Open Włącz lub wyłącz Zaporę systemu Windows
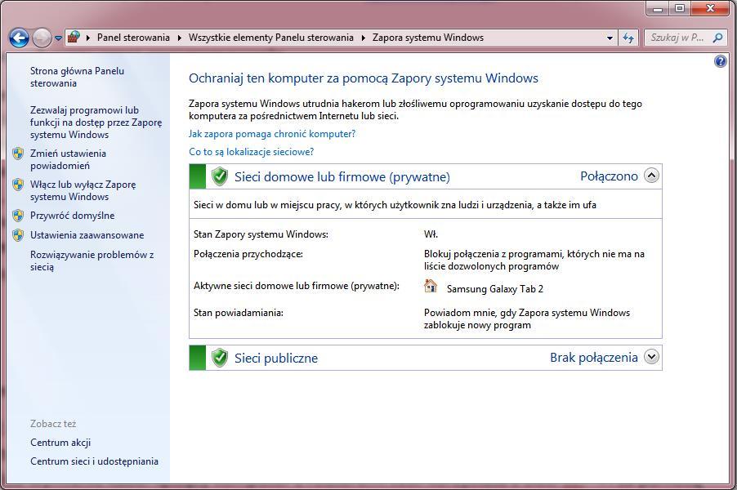Image resolution: width=737 pixels, height=490 pixels. click(83, 190)
